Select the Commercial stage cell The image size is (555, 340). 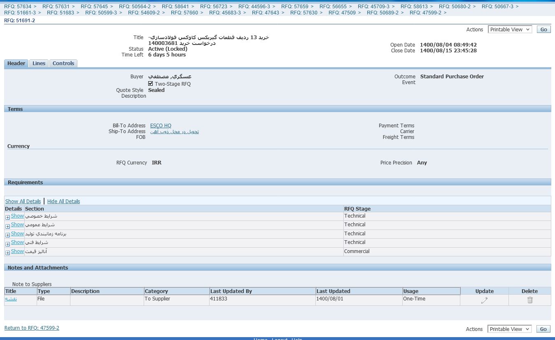(447, 251)
